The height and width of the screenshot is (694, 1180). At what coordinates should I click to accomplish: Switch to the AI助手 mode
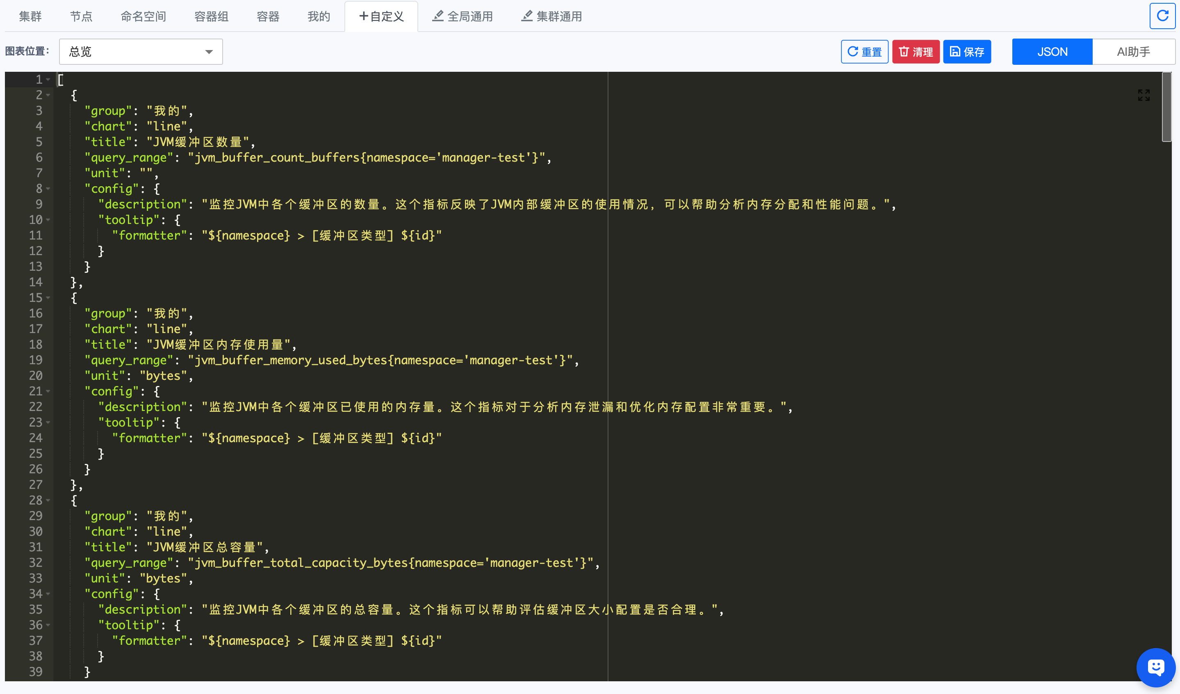coord(1133,52)
